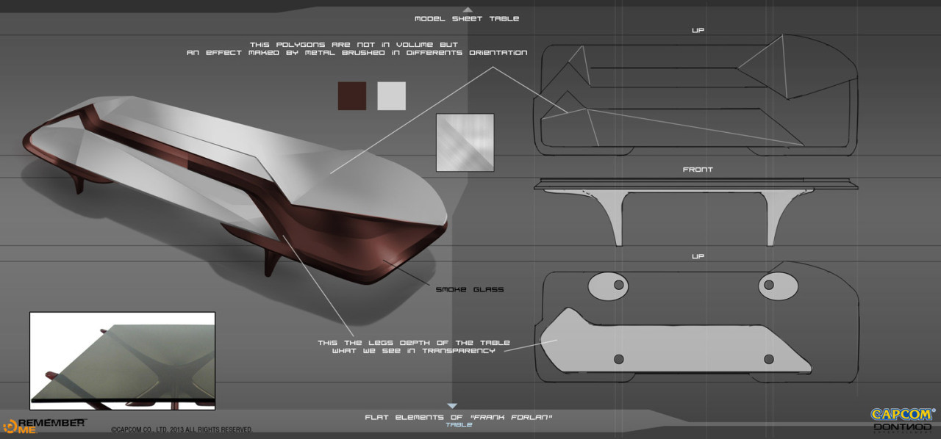Click "WHAT WE SEE IN TRANSPARENCY" text

point(414,352)
